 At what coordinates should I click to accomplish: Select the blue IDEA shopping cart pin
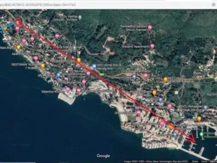(58, 75)
